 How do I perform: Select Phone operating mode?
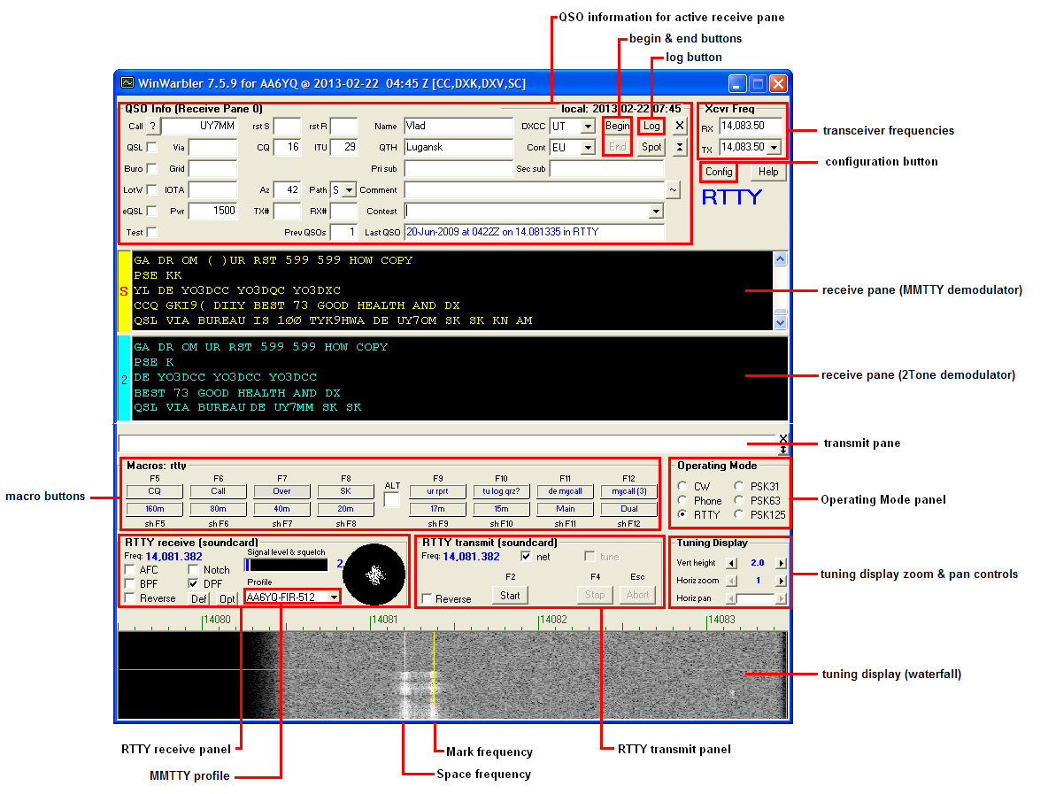pyautogui.click(x=682, y=500)
